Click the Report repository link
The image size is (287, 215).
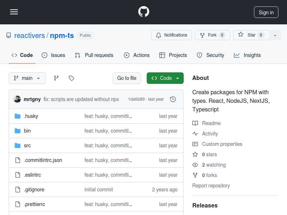coord(211,186)
